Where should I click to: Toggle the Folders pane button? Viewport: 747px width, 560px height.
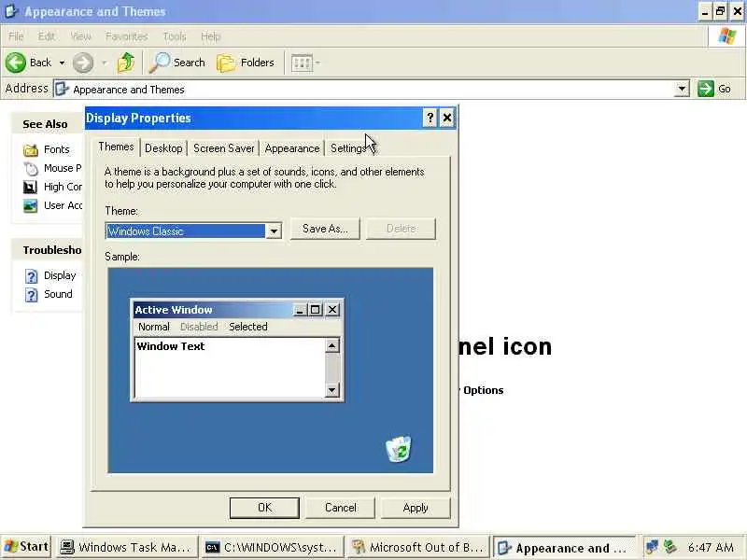[x=246, y=63]
